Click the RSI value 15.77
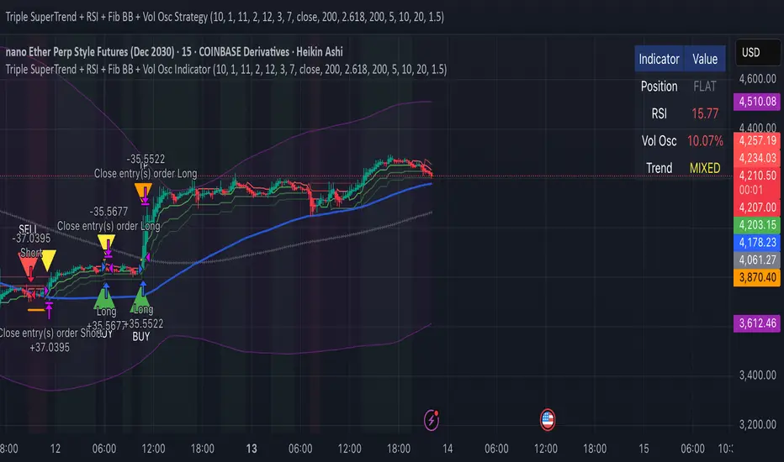Image resolution: width=784 pixels, height=462 pixels. (704, 114)
